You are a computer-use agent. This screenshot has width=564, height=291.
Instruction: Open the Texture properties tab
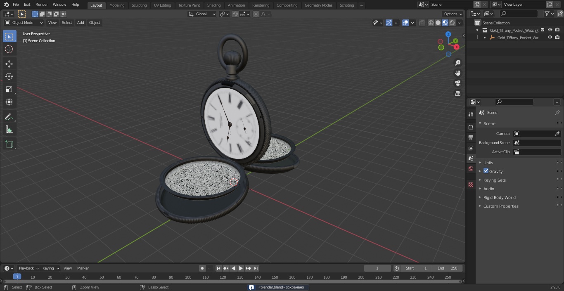point(471,185)
